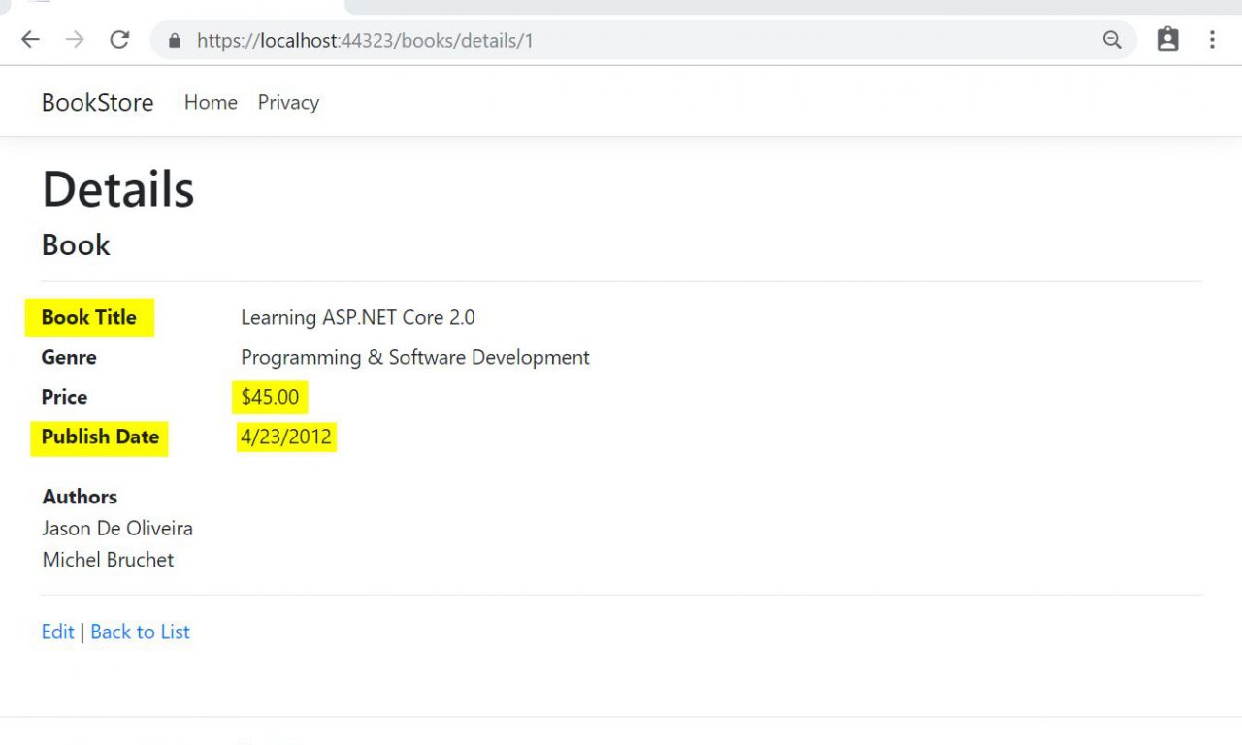Click author name Jason De Oliveira

(117, 529)
